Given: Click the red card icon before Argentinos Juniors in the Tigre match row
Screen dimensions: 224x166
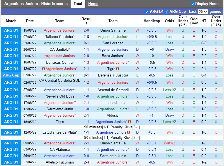Looking at the screenshot, I should [44, 69].
